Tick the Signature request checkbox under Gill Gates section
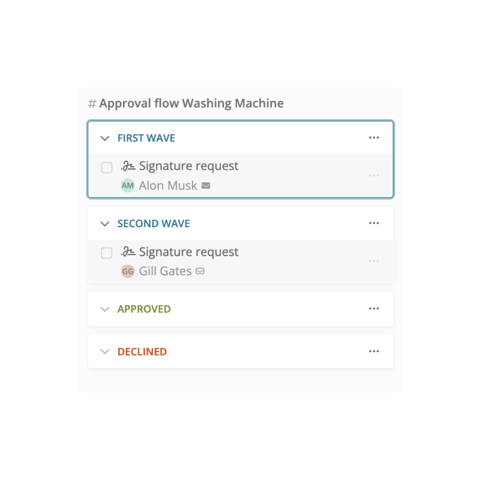The height and width of the screenshot is (480, 480). (x=107, y=253)
